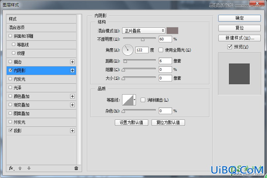Enable the 图案叠加 checkbox
Viewport: 267px width, 178px height.
pos(10,113)
